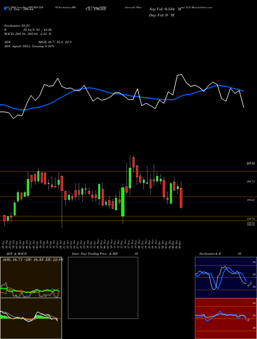Open the red RSI mini chart

click(226, 318)
